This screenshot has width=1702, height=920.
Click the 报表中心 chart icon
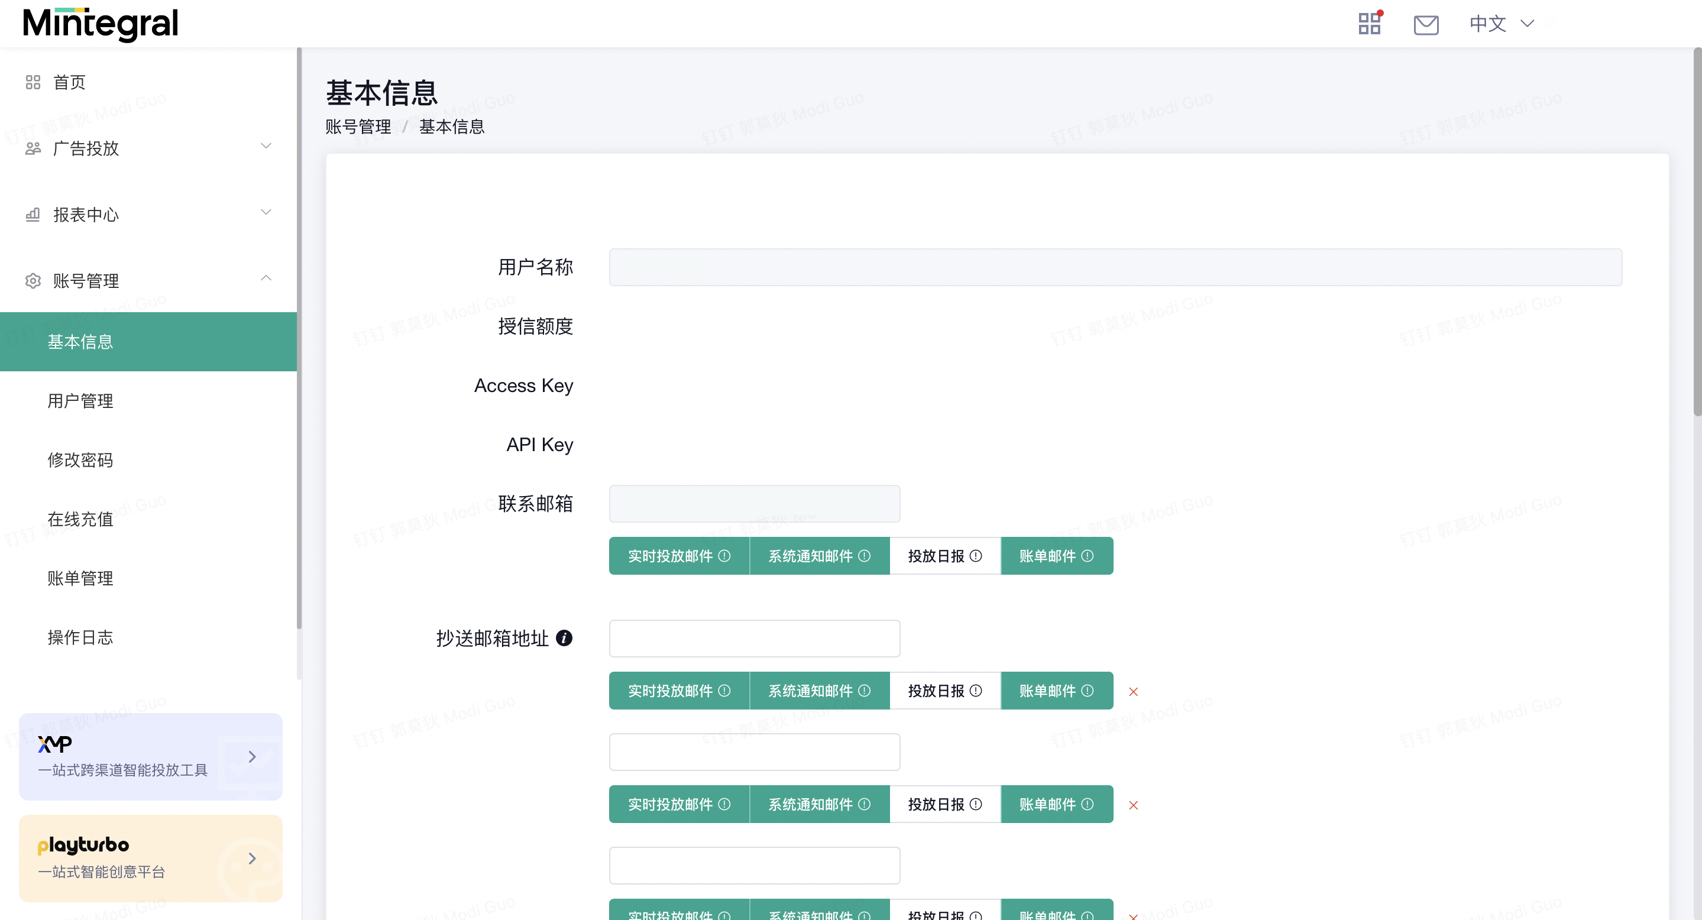33,214
